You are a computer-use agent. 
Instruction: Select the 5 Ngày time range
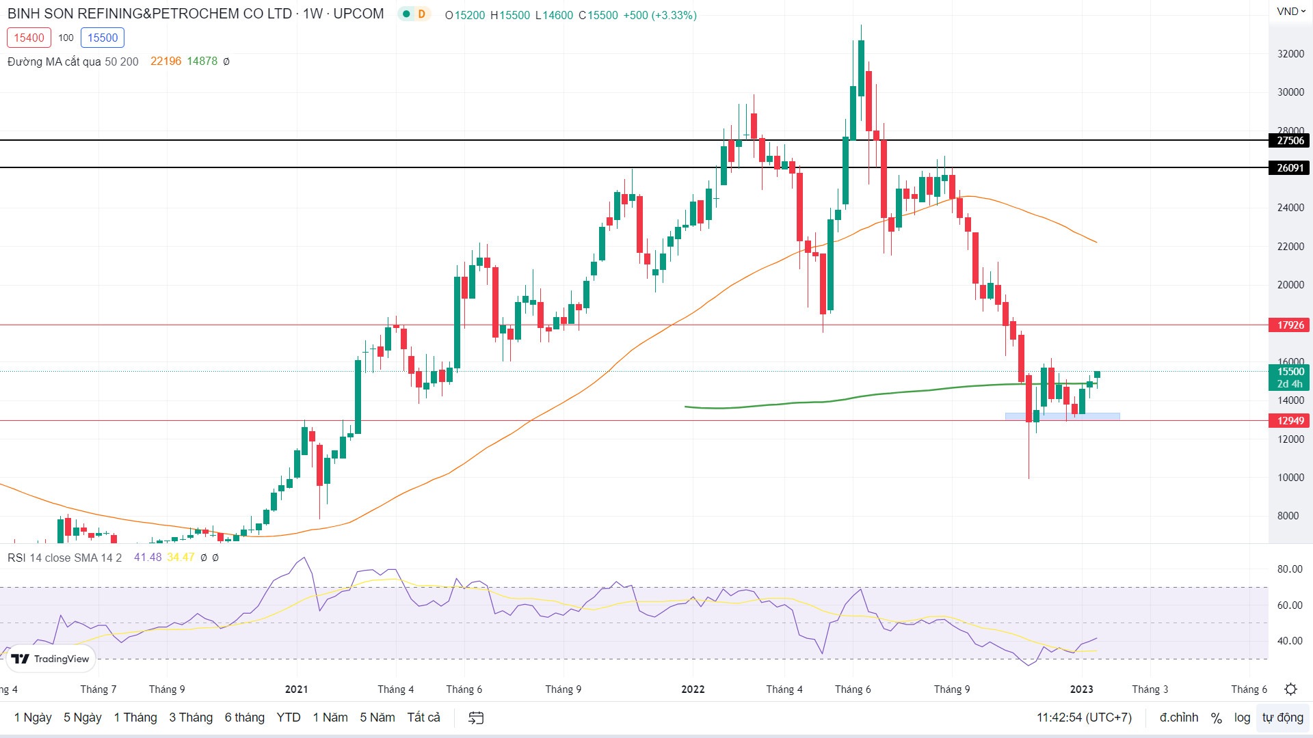click(x=83, y=717)
